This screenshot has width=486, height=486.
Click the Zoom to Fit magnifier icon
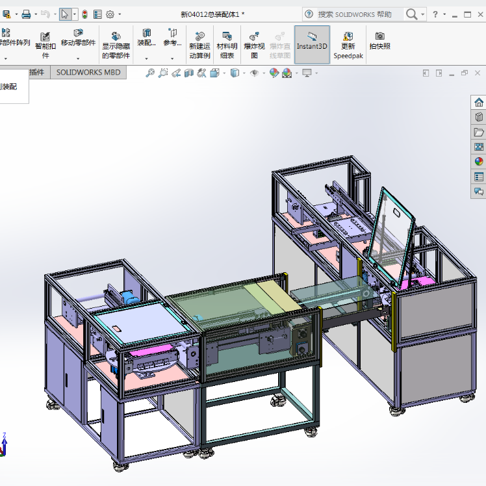click(150, 73)
